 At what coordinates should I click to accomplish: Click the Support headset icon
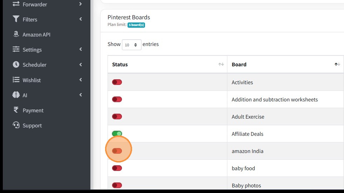coord(16,125)
